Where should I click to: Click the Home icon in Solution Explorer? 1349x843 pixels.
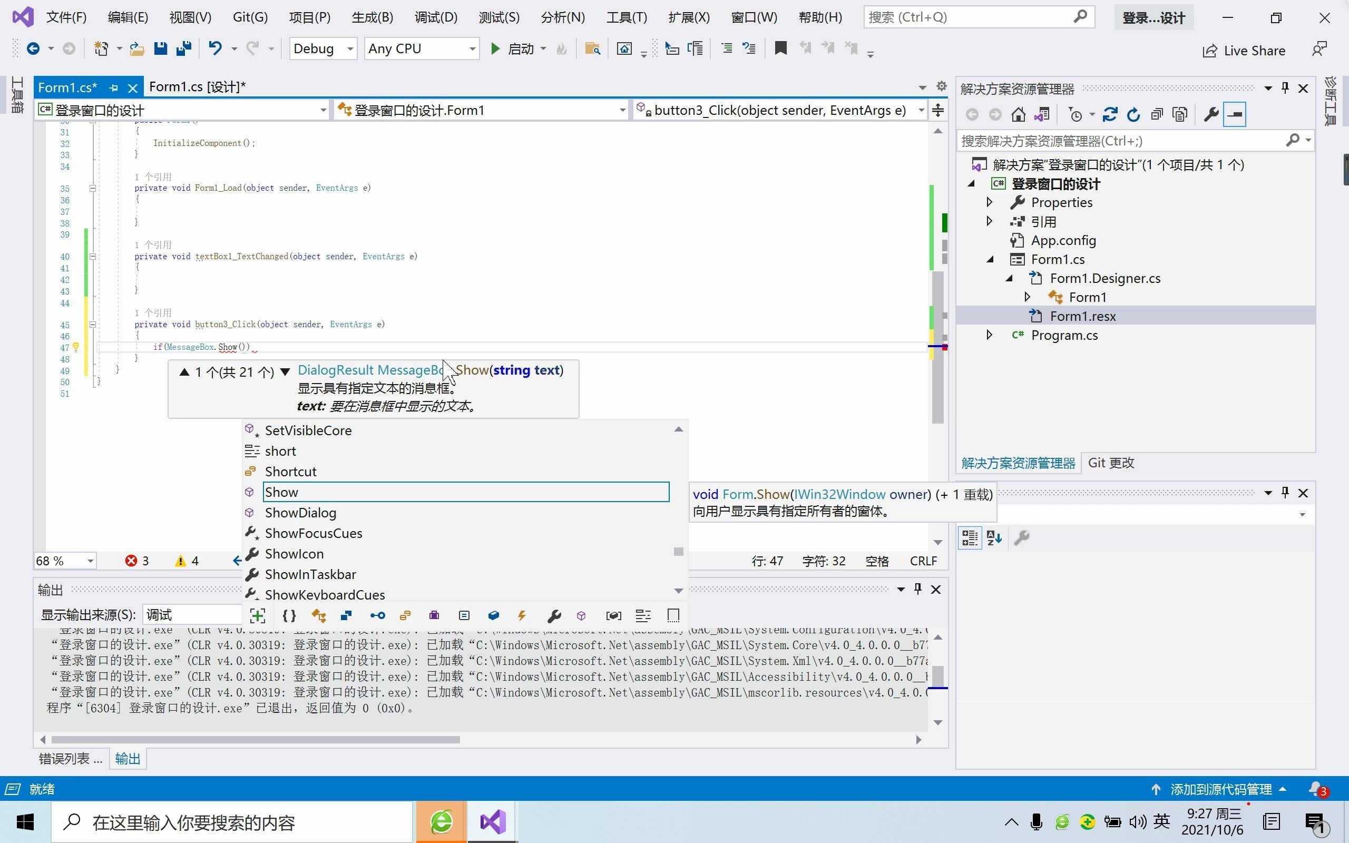click(x=1019, y=115)
